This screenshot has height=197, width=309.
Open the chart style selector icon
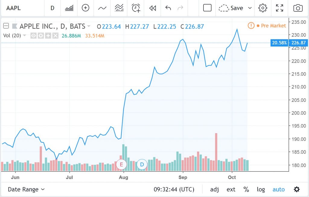point(69,8)
